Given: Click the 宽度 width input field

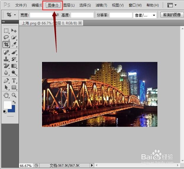Looking at the screenshot, I should (x=41, y=15).
